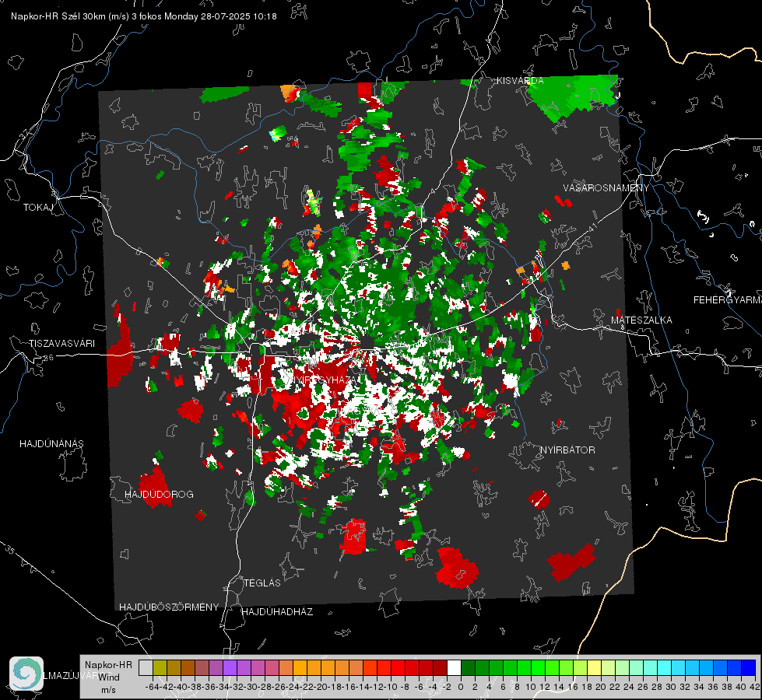The width and height of the screenshot is (762, 700).
Task: Click the m/s unit label in legend
Action: pos(108,690)
